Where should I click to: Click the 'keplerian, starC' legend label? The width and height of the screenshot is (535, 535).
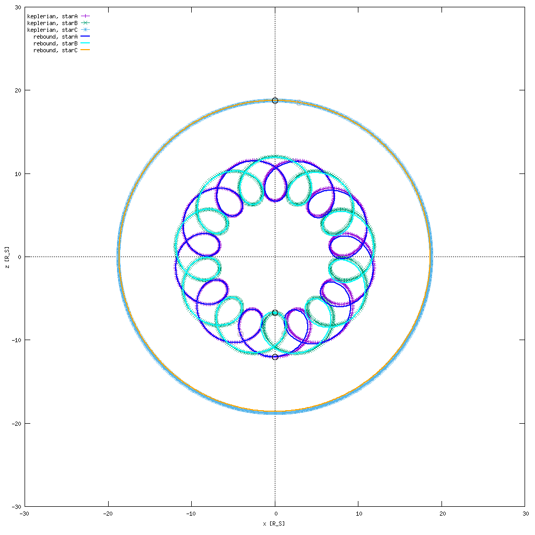[x=52, y=30]
